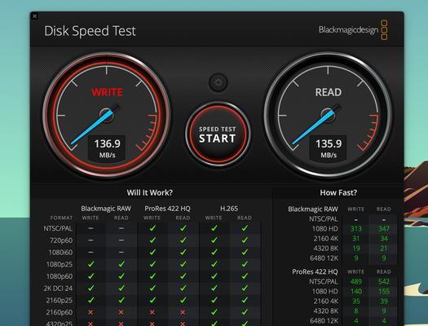Screen dimensions: 428x326
Task: Click ProRes 422 HQ 1080 HD write value 140
Action: pos(356,291)
